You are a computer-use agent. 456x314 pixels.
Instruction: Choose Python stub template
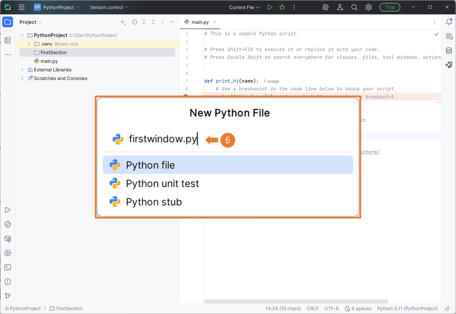tap(228, 202)
